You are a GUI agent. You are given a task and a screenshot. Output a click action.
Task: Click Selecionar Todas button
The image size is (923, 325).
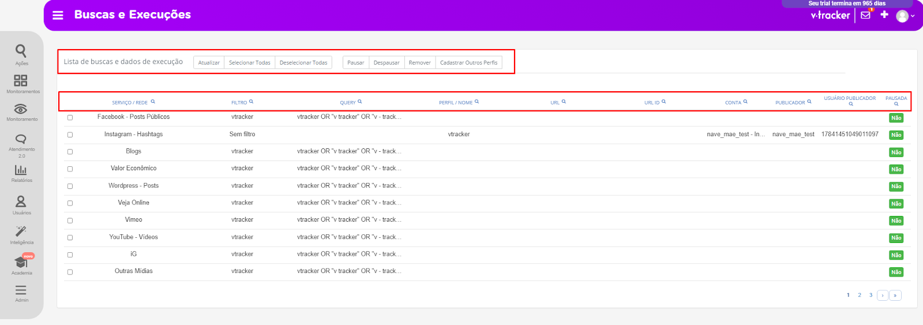pos(250,62)
